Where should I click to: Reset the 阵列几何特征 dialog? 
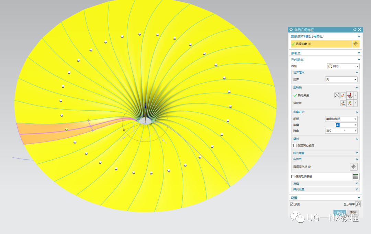tap(355, 30)
